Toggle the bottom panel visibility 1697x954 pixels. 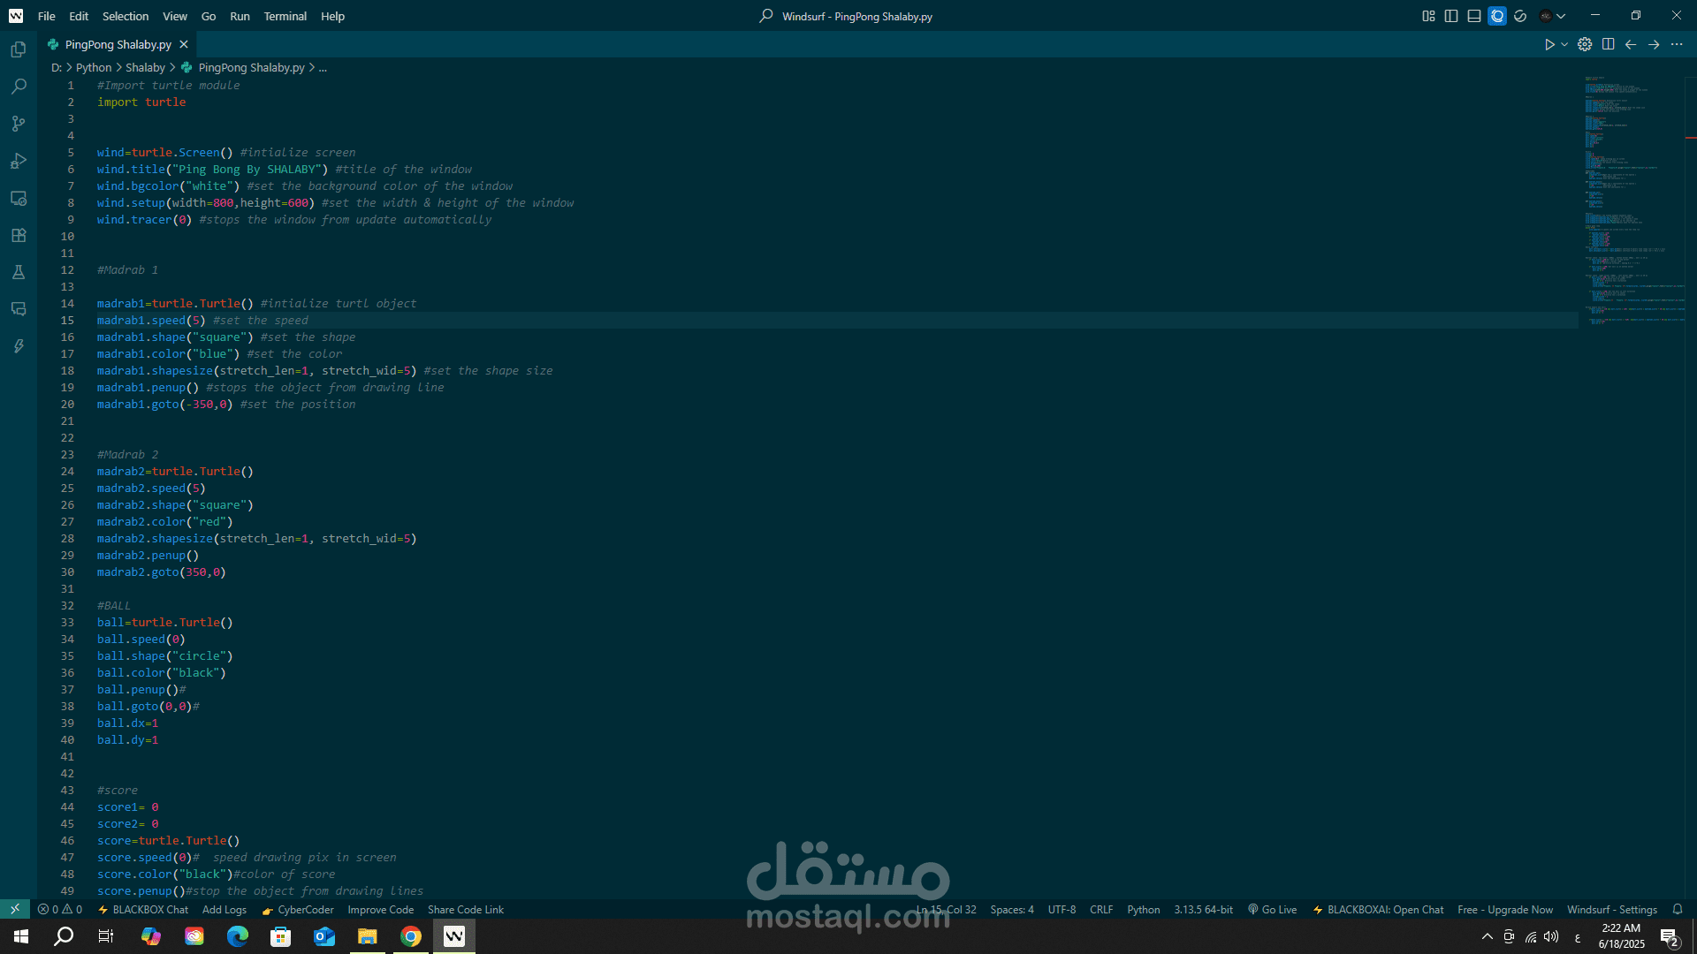1474,16
